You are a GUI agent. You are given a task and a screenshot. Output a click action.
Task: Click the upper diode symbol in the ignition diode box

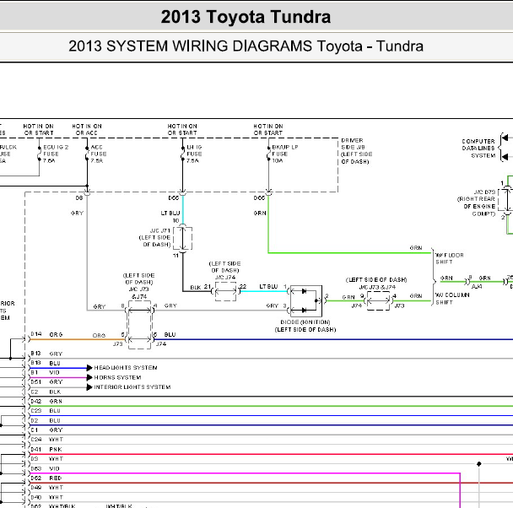tap(304, 291)
